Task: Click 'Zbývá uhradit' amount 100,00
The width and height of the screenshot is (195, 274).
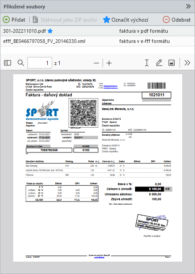Action: (157, 199)
